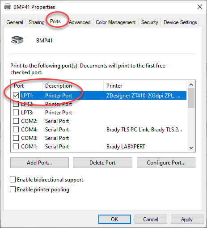The image size is (207, 228).
Task: Check the COM2 serial port checkbox
Action: (x=16, y=121)
